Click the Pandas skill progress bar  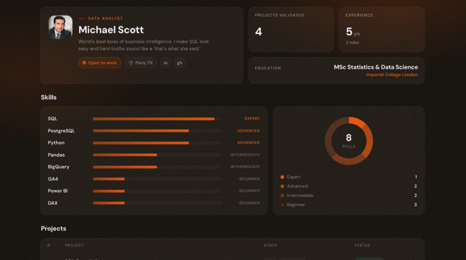click(x=157, y=155)
